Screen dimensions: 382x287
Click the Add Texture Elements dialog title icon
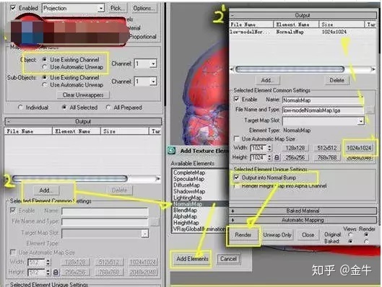(x=172, y=151)
